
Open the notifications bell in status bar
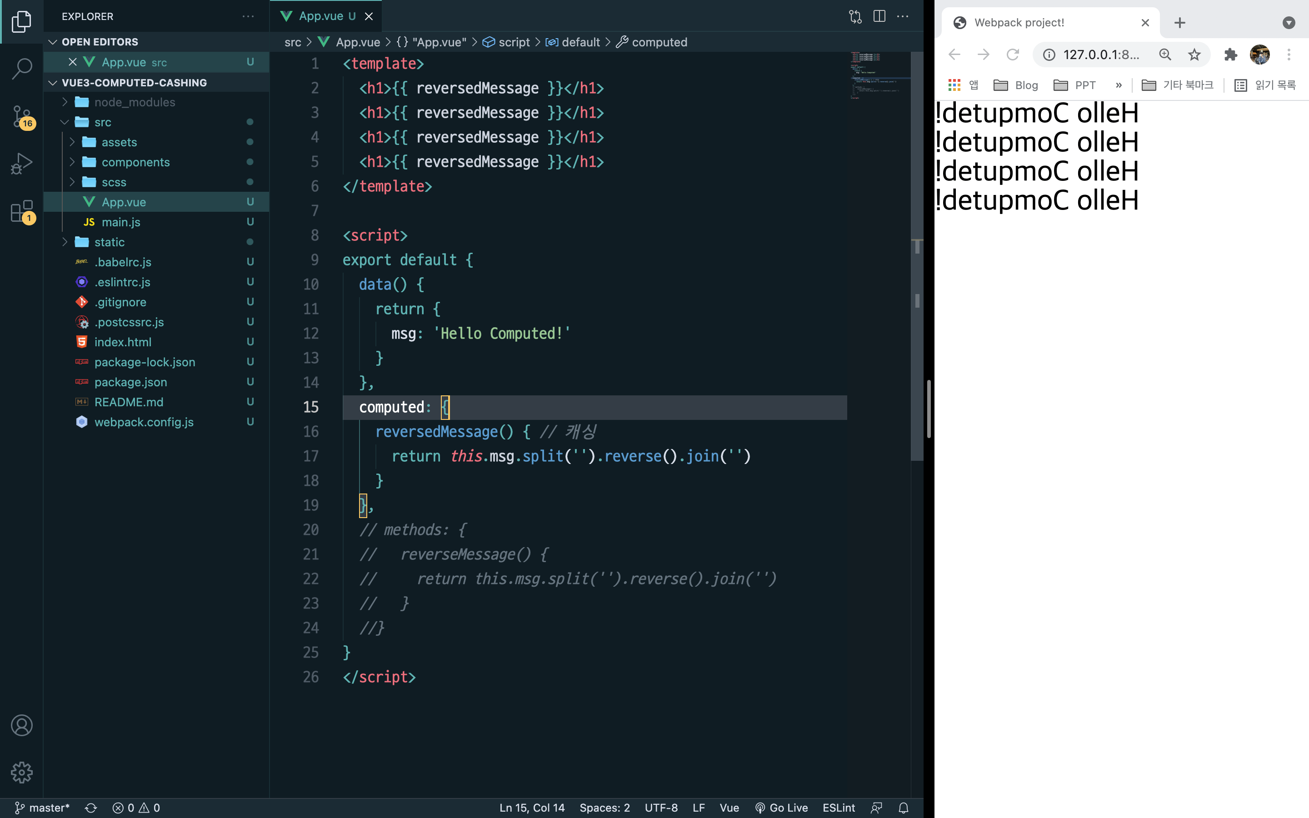(903, 808)
